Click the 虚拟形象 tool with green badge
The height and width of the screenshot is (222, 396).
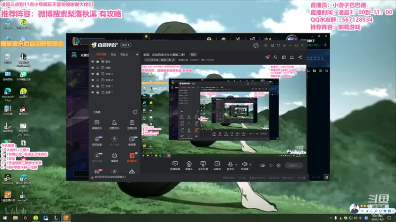[97, 157]
